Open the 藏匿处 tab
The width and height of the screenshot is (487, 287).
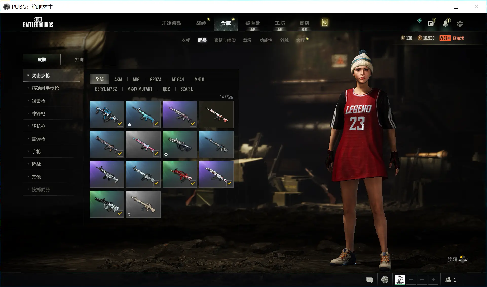[253, 23]
